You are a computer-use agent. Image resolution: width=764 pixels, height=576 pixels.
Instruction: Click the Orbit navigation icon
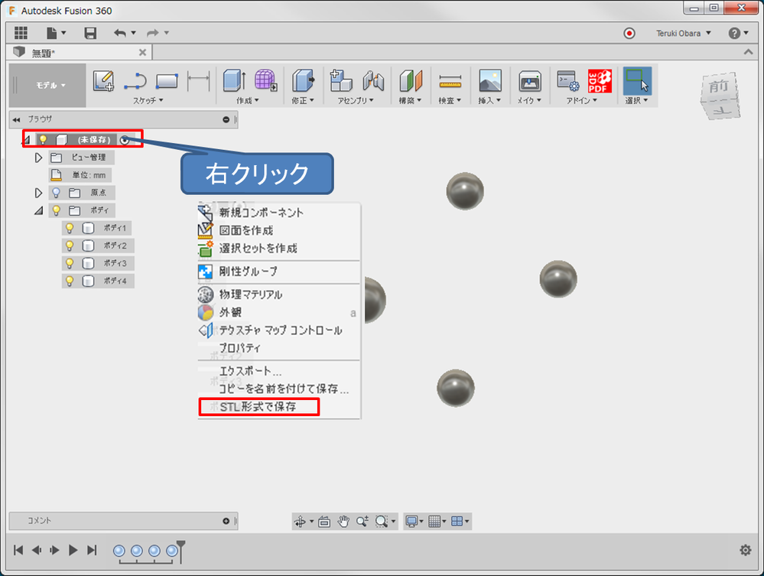pos(300,522)
